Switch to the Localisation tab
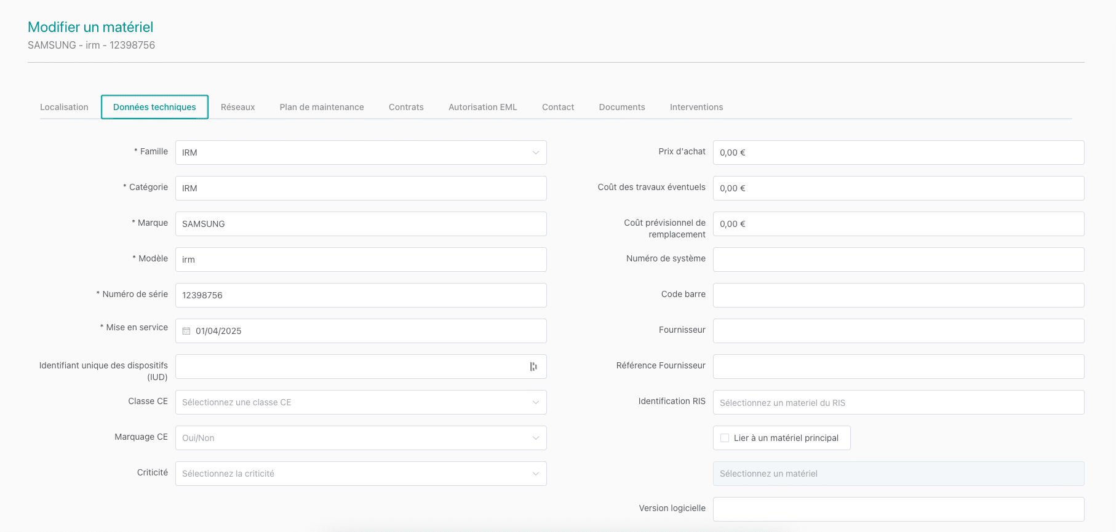Viewport: 1116px width, 532px height. click(x=64, y=107)
